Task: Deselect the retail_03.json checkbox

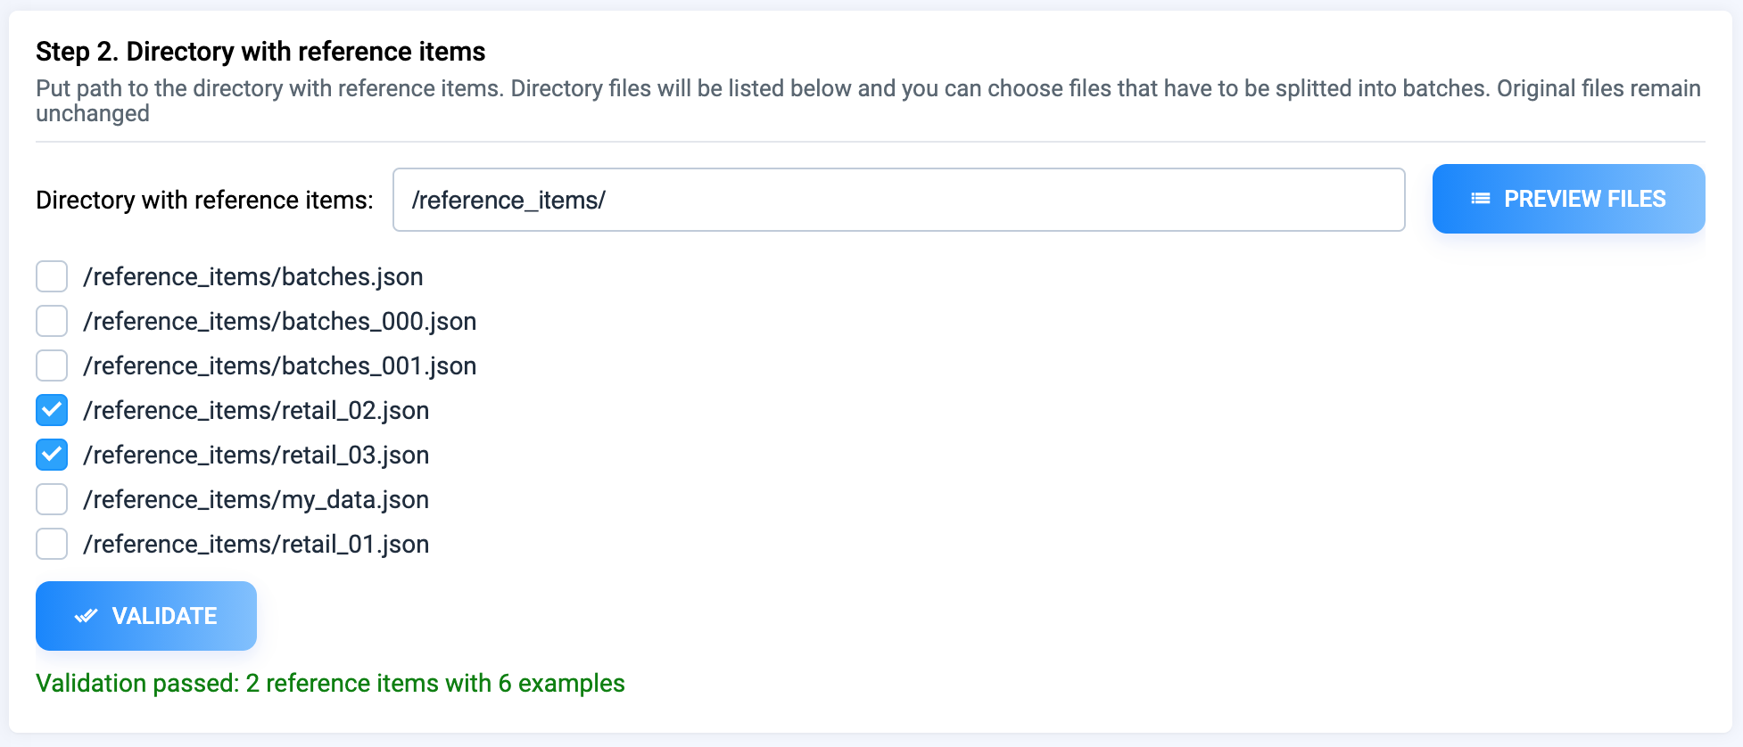Action: click(x=52, y=455)
